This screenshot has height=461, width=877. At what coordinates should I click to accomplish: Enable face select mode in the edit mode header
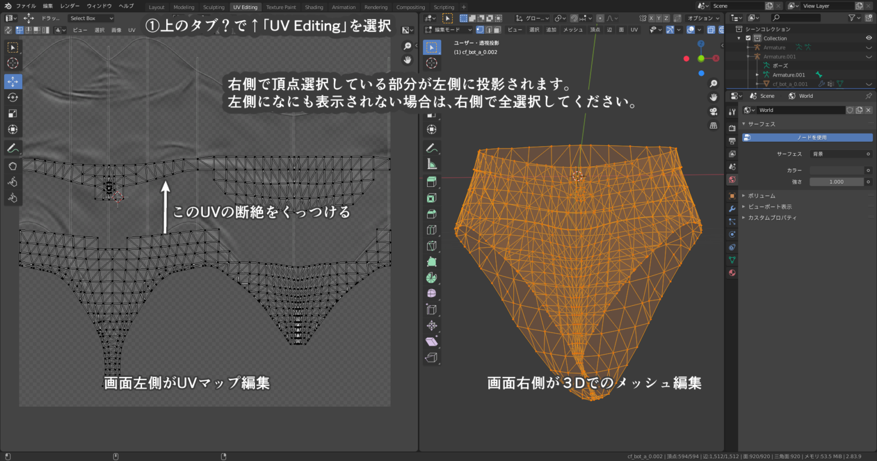click(497, 30)
